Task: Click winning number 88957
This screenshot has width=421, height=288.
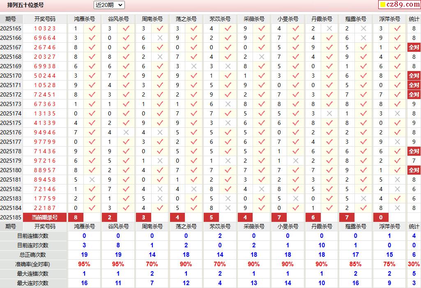Action: pyautogui.click(x=45, y=170)
